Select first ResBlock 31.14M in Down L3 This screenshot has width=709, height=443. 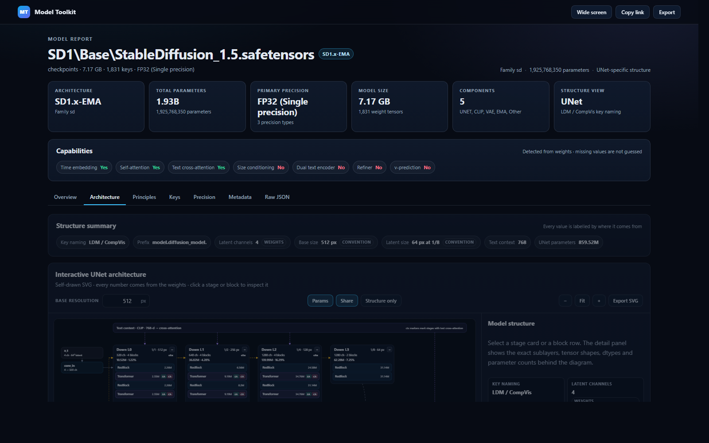[362, 367]
